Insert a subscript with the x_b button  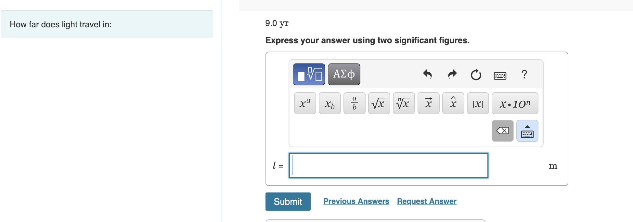coord(329,103)
